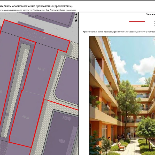Viewport: 155px width, 155px height.
Task: Click the subtitle mentioning ул. Семёновская, 3а
Action: (x=38, y=10)
